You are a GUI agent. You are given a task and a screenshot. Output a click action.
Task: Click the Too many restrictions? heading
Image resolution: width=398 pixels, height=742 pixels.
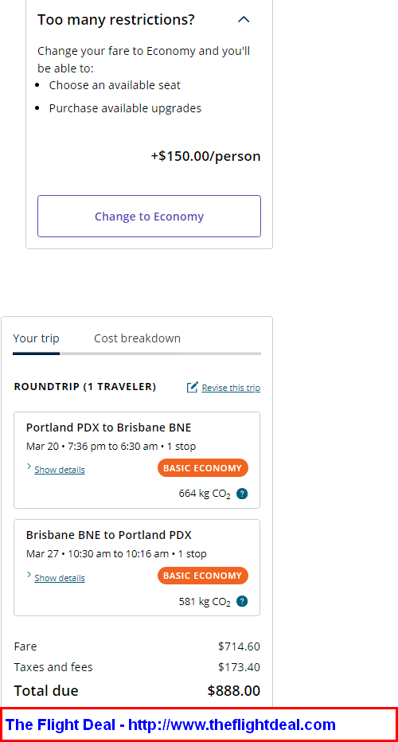(116, 20)
